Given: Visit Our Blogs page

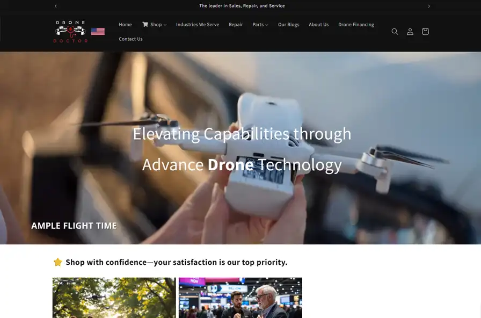Looking at the screenshot, I should coord(288,25).
